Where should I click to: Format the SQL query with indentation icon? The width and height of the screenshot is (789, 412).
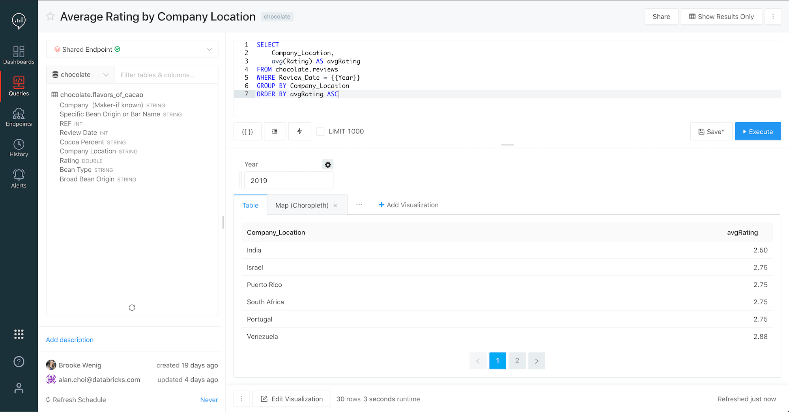pos(275,131)
